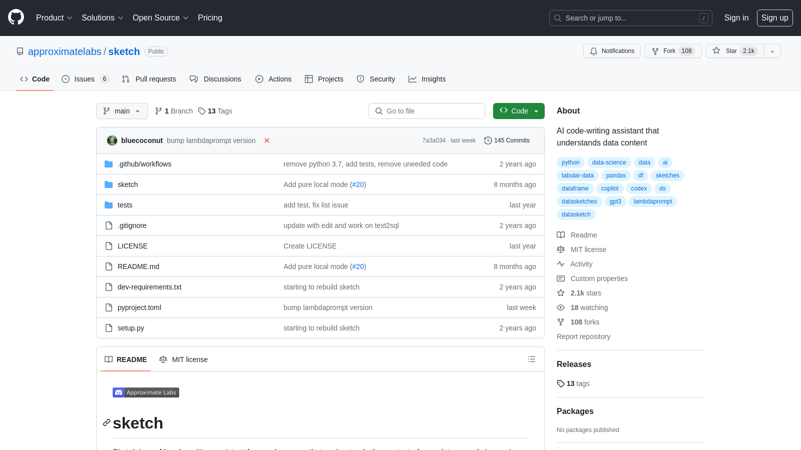801x450 pixels.
Task: Open the README outline list icon
Action: (x=532, y=359)
